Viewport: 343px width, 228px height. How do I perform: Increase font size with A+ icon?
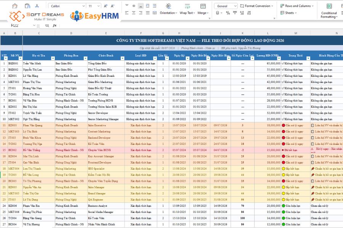pos(106,6)
